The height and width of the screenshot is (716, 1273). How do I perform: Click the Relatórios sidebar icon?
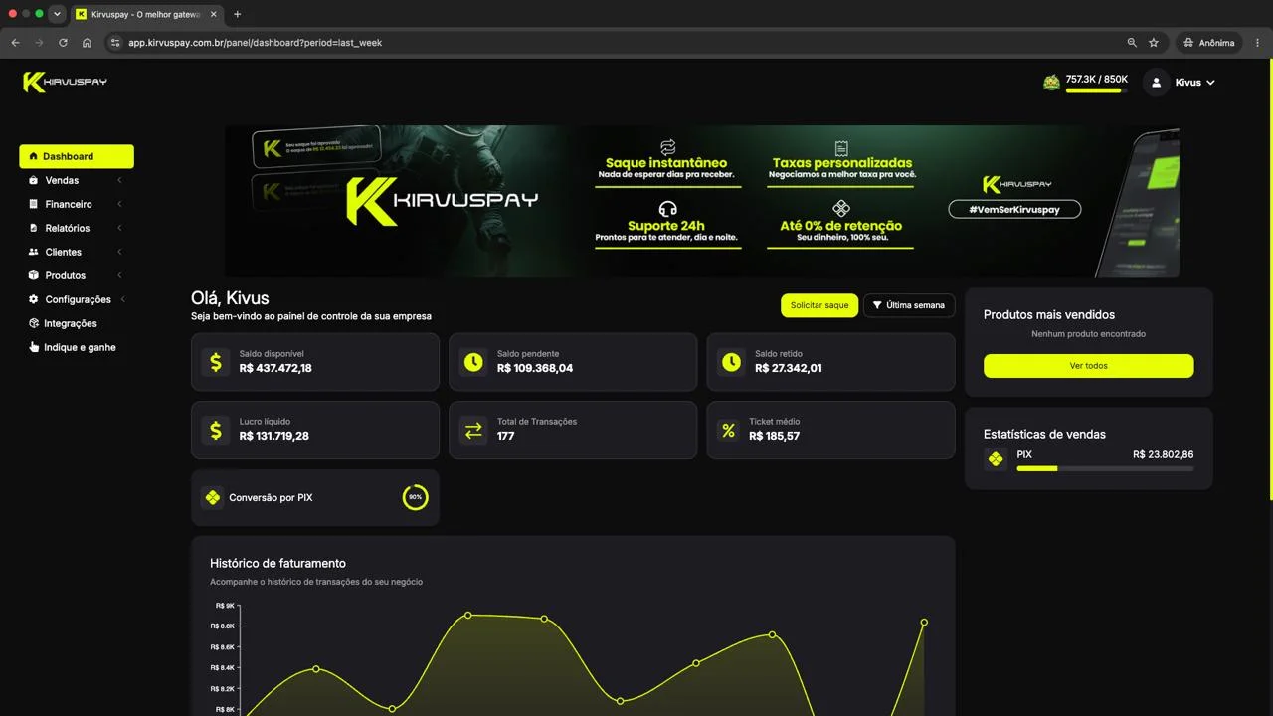(34, 228)
